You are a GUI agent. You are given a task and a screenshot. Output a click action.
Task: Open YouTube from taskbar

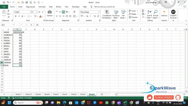tap(101, 103)
